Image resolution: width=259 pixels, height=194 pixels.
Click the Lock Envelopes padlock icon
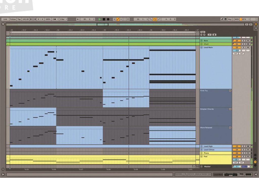214,35
